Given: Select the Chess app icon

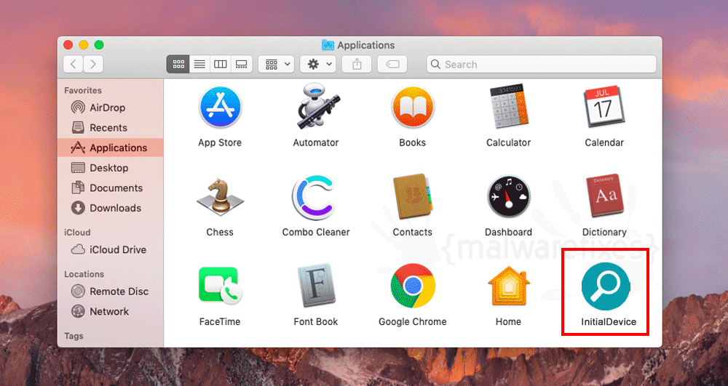Looking at the screenshot, I should click(x=220, y=196).
